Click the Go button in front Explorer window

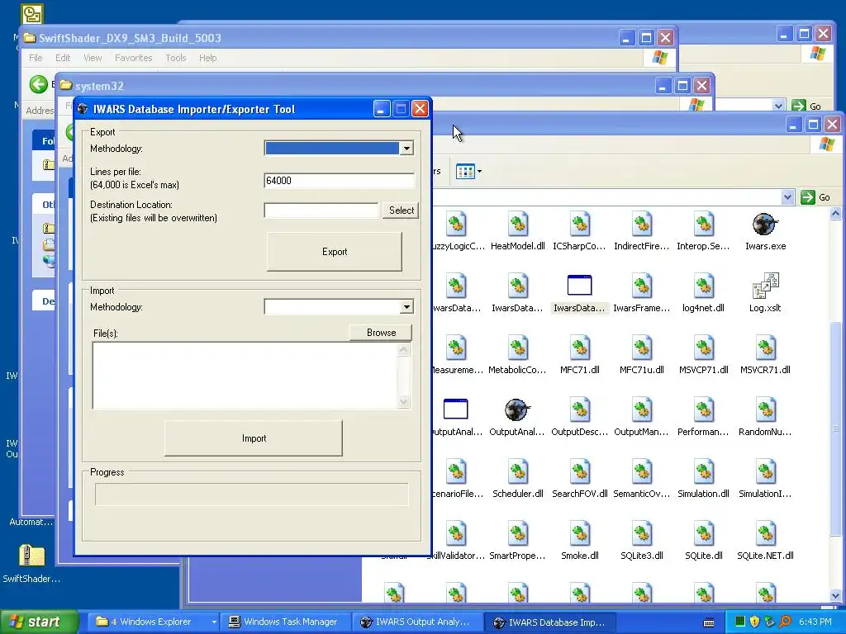pyautogui.click(x=815, y=197)
